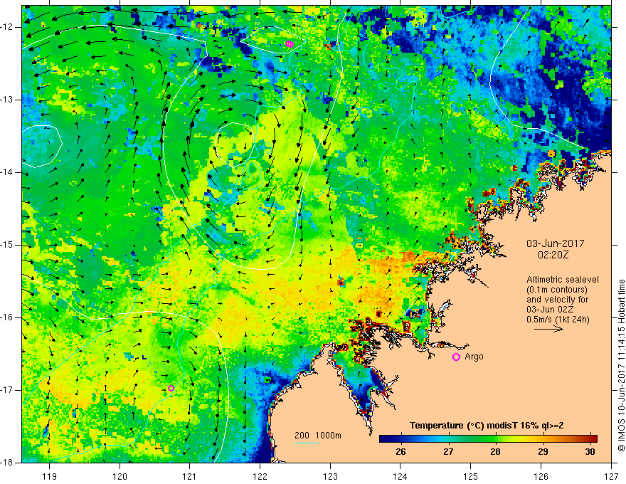Click the '200 1000m' depth contour label
The height and width of the screenshot is (484, 626).
(x=318, y=436)
